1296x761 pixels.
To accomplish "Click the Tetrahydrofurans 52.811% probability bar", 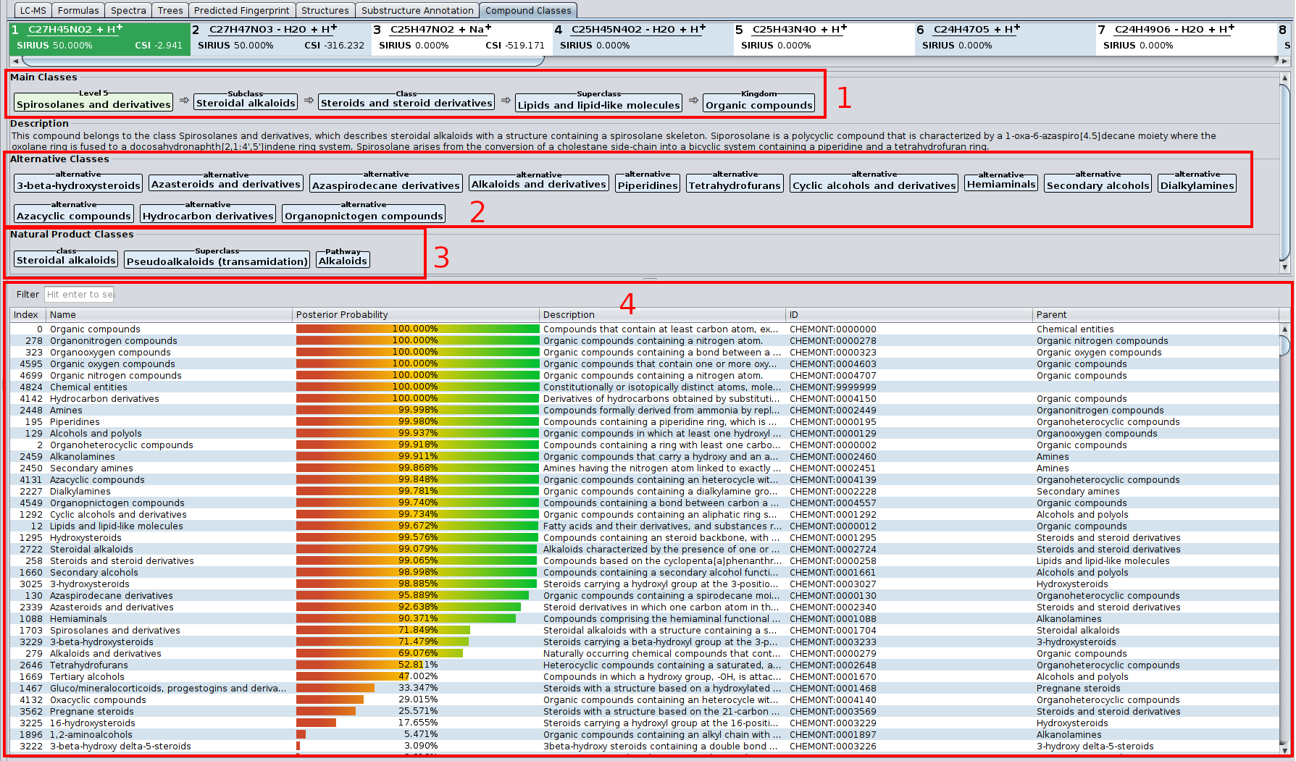I will (361, 665).
